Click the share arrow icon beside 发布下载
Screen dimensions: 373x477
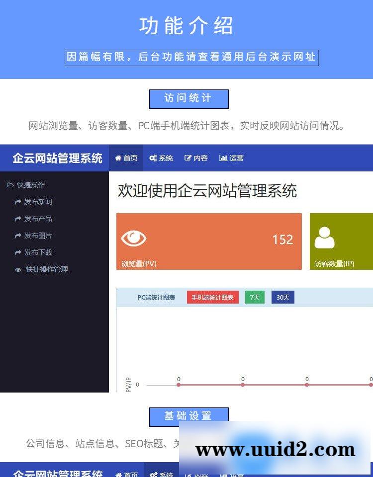[18, 252]
